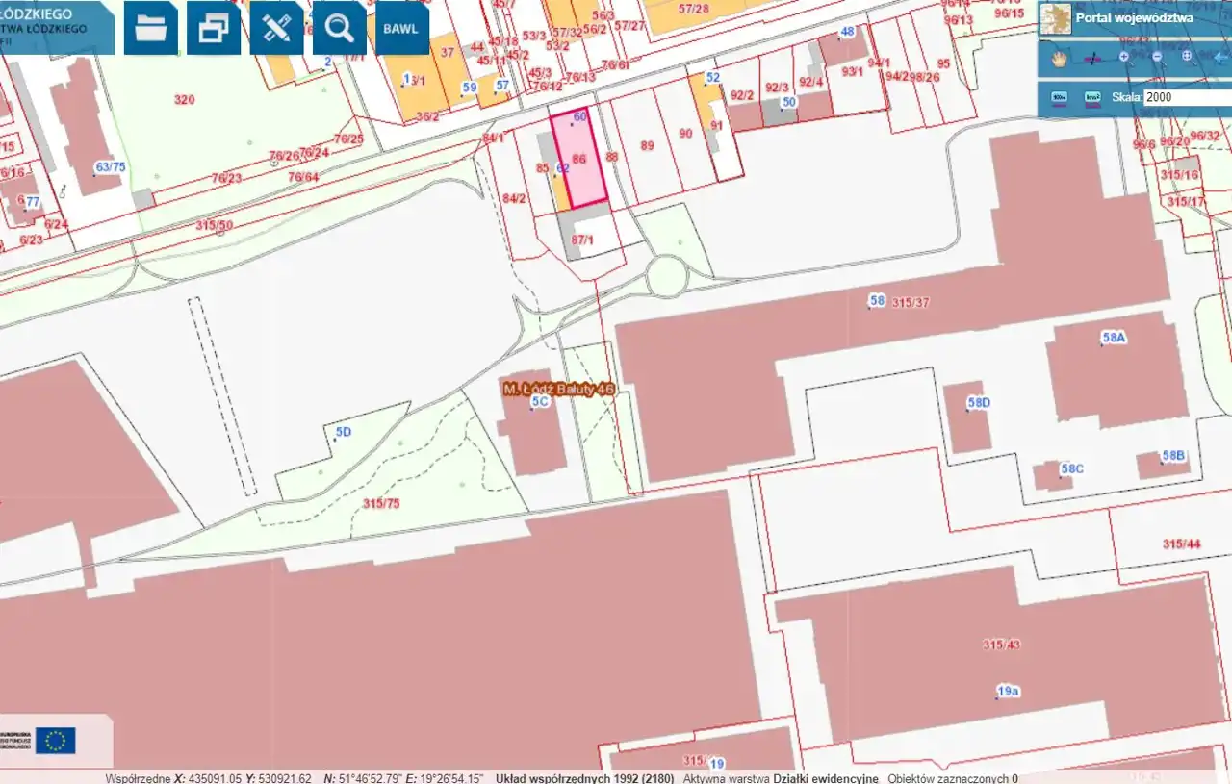Image resolution: width=1232 pixels, height=784 pixels.
Task: Click parcel label 87/1
Action: click(x=584, y=239)
